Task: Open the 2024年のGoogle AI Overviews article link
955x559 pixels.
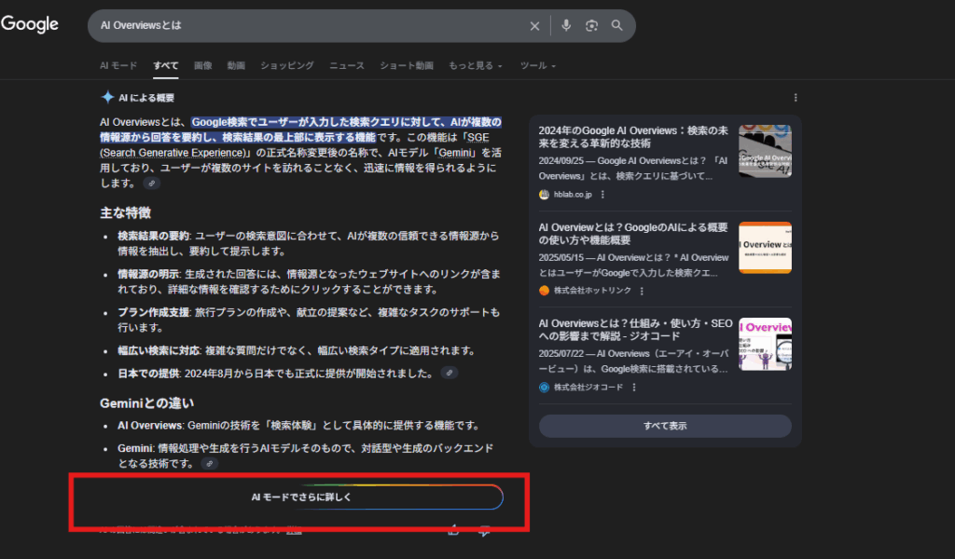Action: click(632, 137)
